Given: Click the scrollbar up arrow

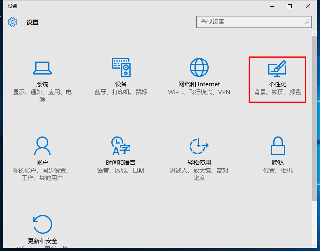Looking at the screenshot, I should point(315,34).
